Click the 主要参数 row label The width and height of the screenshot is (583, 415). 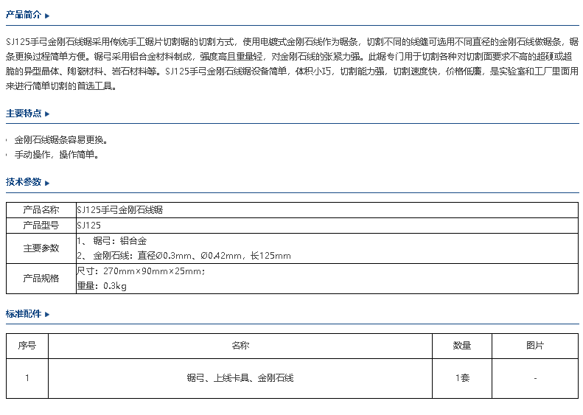click(41, 248)
